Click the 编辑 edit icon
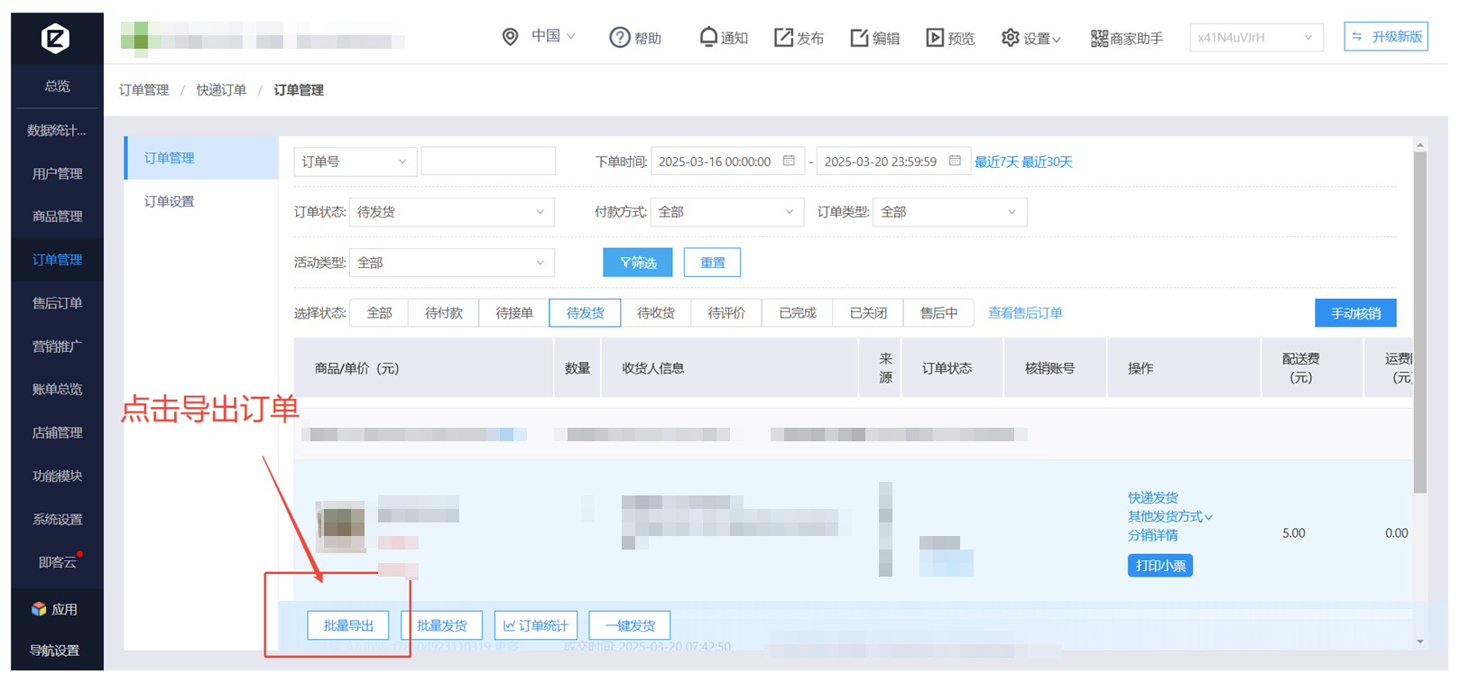Viewport: 1460px width, 684px height. 859,38
